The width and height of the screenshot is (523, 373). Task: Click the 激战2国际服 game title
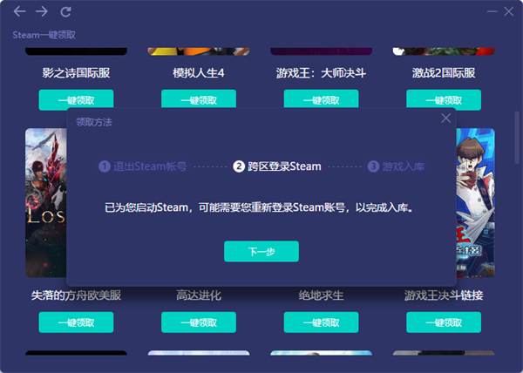click(444, 72)
